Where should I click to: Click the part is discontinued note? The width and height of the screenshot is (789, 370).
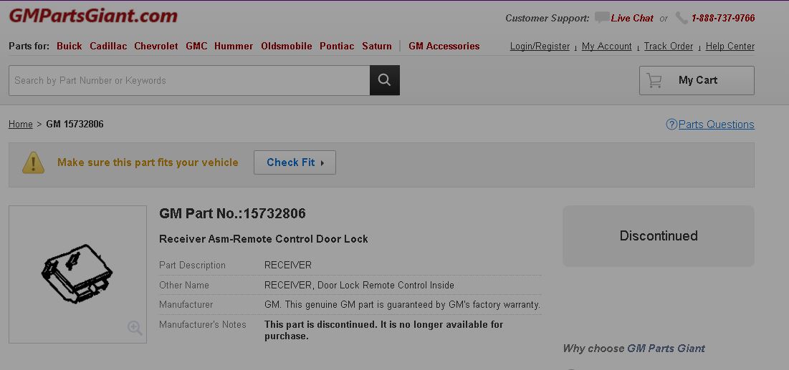pyautogui.click(x=383, y=331)
